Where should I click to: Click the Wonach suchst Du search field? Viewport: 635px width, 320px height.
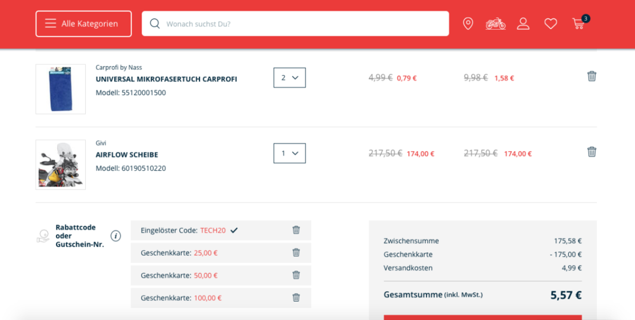[302, 23]
